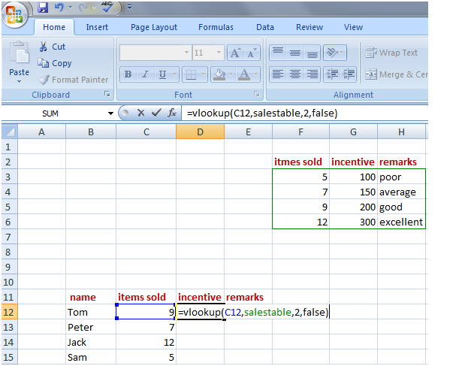
Task: Select row 12 header
Action: click(x=9, y=312)
